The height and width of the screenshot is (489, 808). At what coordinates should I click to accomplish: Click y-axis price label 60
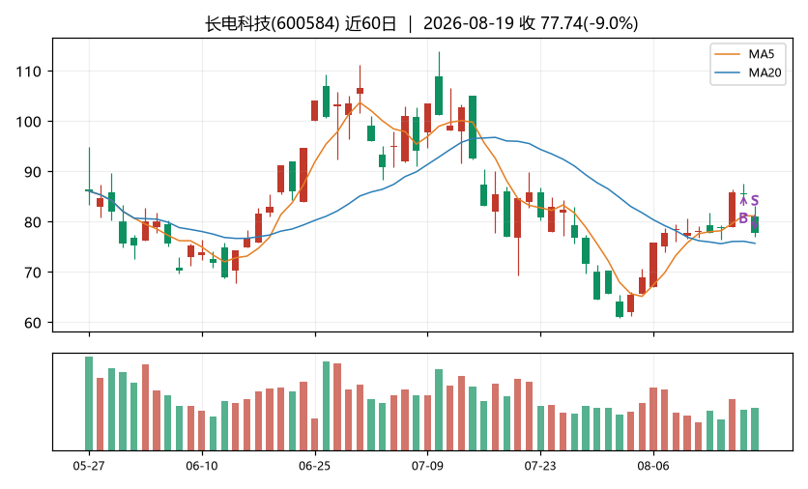pyautogui.click(x=32, y=323)
